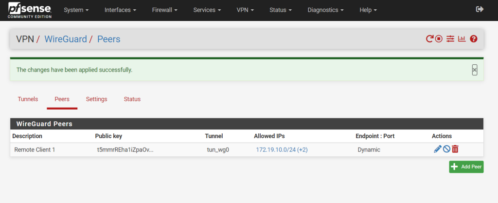Switch to the Tunnels tab
This screenshot has height=203, width=498.
28,99
